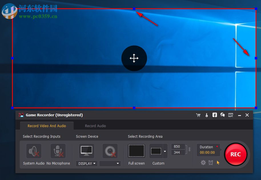Enable the microphone input
The width and height of the screenshot is (261, 180).
[x=58, y=151]
